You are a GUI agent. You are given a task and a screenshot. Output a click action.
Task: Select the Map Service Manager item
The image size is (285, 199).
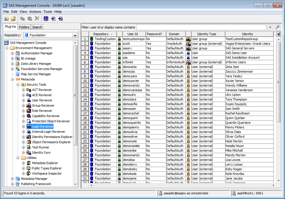36,74
